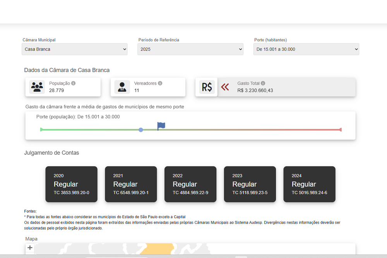
Task: Click the Vereadores value 11
Action: [137, 90]
